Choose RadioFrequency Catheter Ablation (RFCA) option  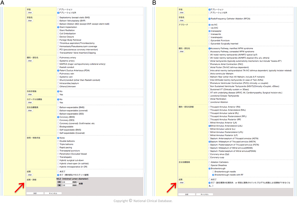[x=209, y=19]
